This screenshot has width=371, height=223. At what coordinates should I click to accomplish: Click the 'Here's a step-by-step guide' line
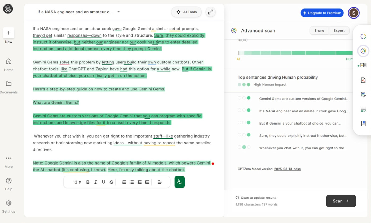(99, 89)
